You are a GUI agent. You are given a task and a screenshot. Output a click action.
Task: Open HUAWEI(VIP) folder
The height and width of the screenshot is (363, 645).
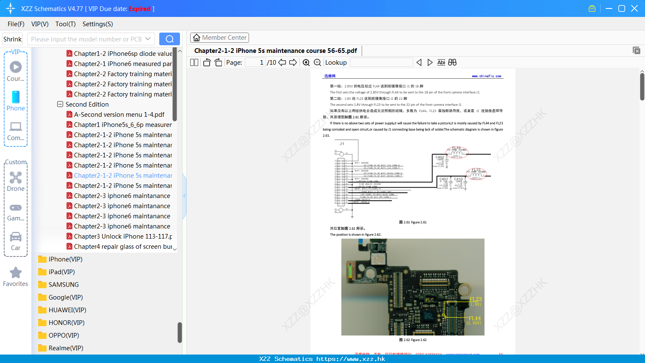(x=62, y=310)
